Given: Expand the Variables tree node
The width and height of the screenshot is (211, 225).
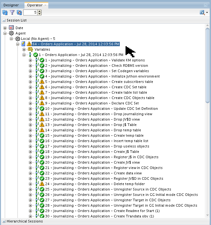Looking at the screenshot, I should (x=24, y=49).
